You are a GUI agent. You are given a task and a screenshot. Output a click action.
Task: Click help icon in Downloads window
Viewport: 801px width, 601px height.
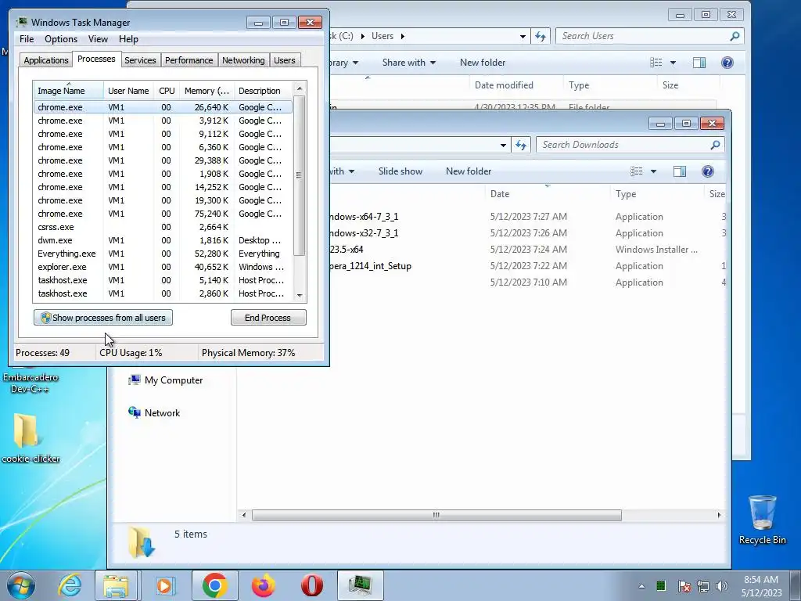[707, 171]
